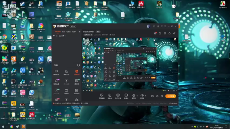Click the greyed-out download tool with a green badge

point(56,91)
